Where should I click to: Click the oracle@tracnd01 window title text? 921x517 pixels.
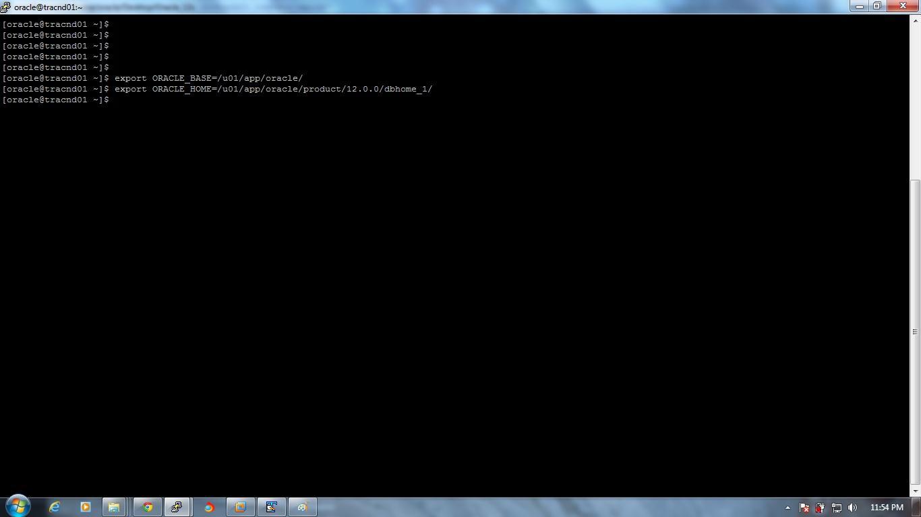pyautogui.click(x=48, y=7)
